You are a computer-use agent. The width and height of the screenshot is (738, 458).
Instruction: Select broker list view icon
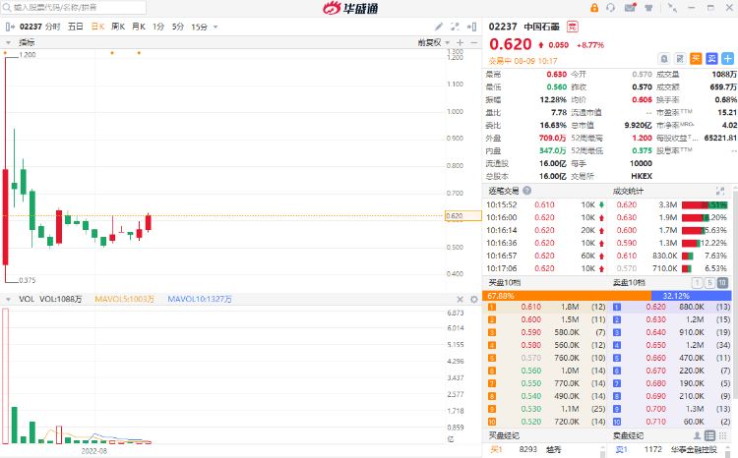[709, 435]
